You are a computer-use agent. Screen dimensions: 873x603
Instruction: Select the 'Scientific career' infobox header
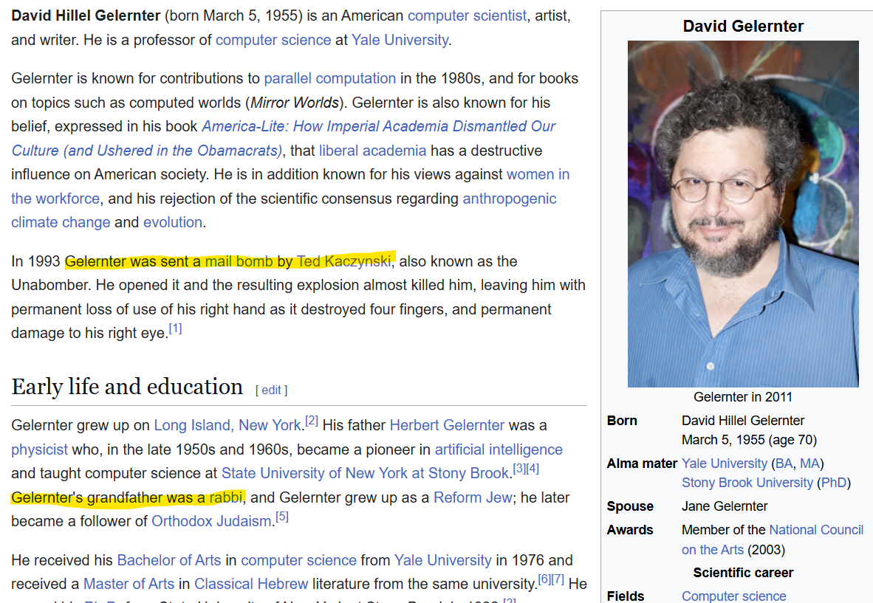click(x=743, y=573)
